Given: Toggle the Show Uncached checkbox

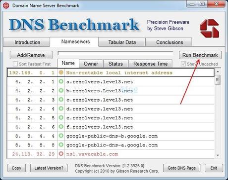Looking at the screenshot, I should click(x=183, y=64).
